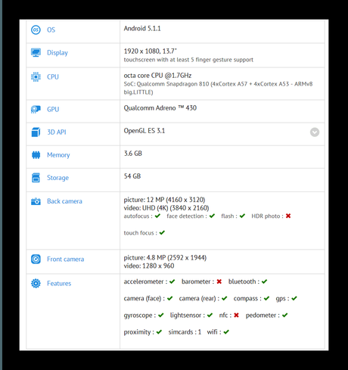Click the 54 GB storage value

coord(132,176)
